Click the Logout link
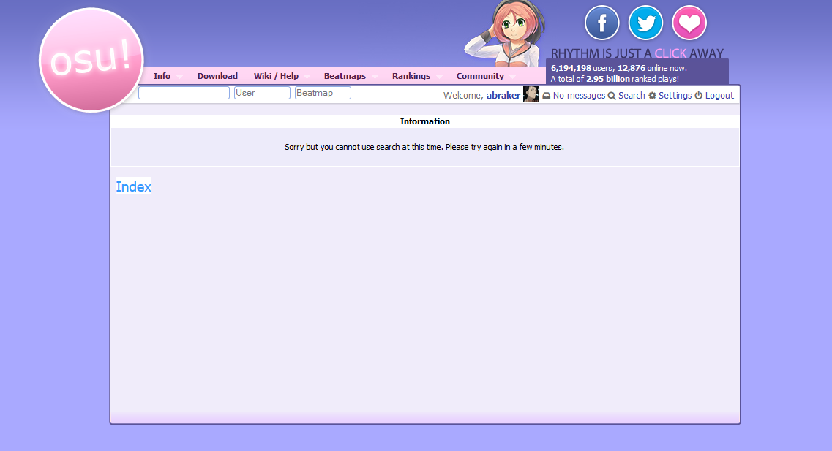The height and width of the screenshot is (451, 832). point(719,96)
